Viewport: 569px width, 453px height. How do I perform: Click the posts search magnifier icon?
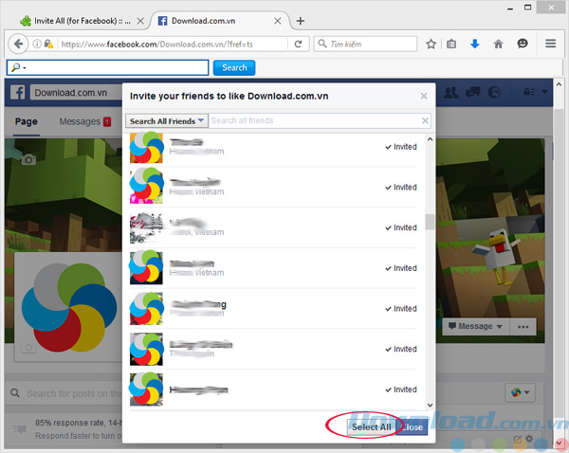click(15, 393)
